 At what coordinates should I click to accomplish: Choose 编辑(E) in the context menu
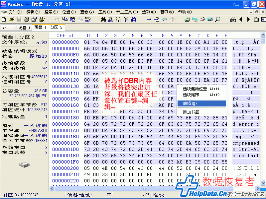tap(202, 103)
